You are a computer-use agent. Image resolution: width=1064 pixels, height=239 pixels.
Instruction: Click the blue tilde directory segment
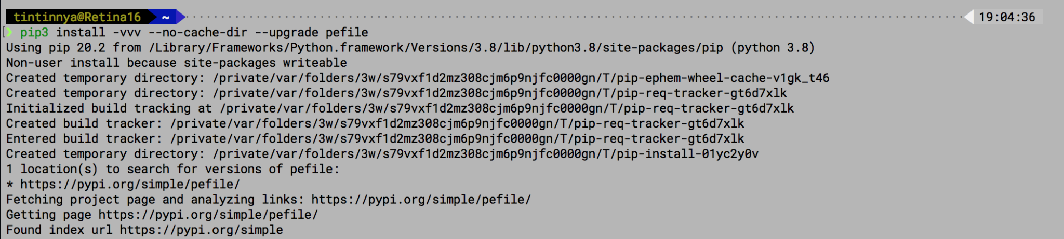click(x=166, y=17)
